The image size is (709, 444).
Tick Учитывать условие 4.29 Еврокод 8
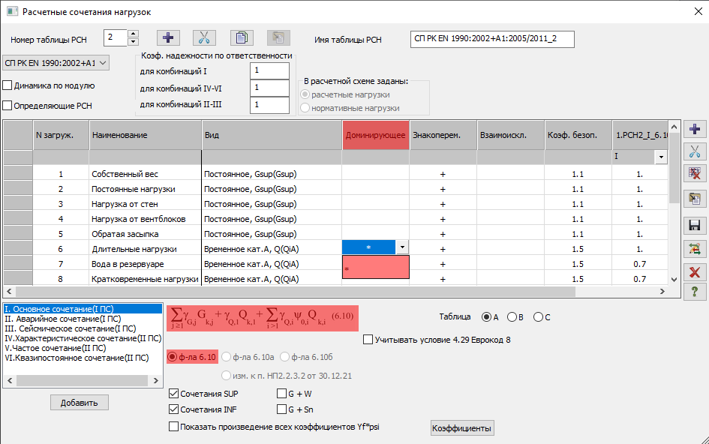click(x=368, y=340)
